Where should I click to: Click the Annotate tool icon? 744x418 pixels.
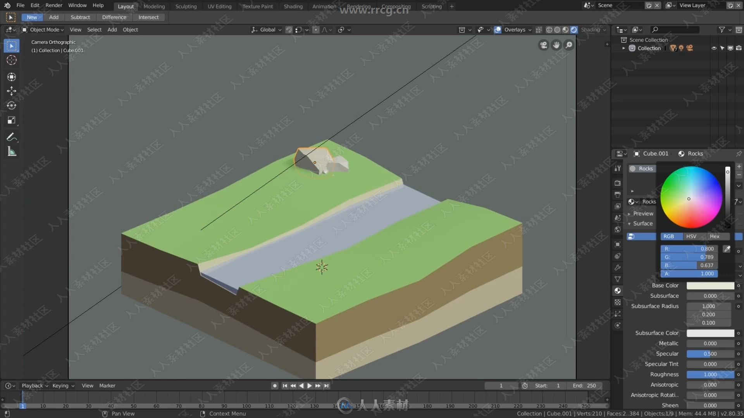tap(11, 136)
